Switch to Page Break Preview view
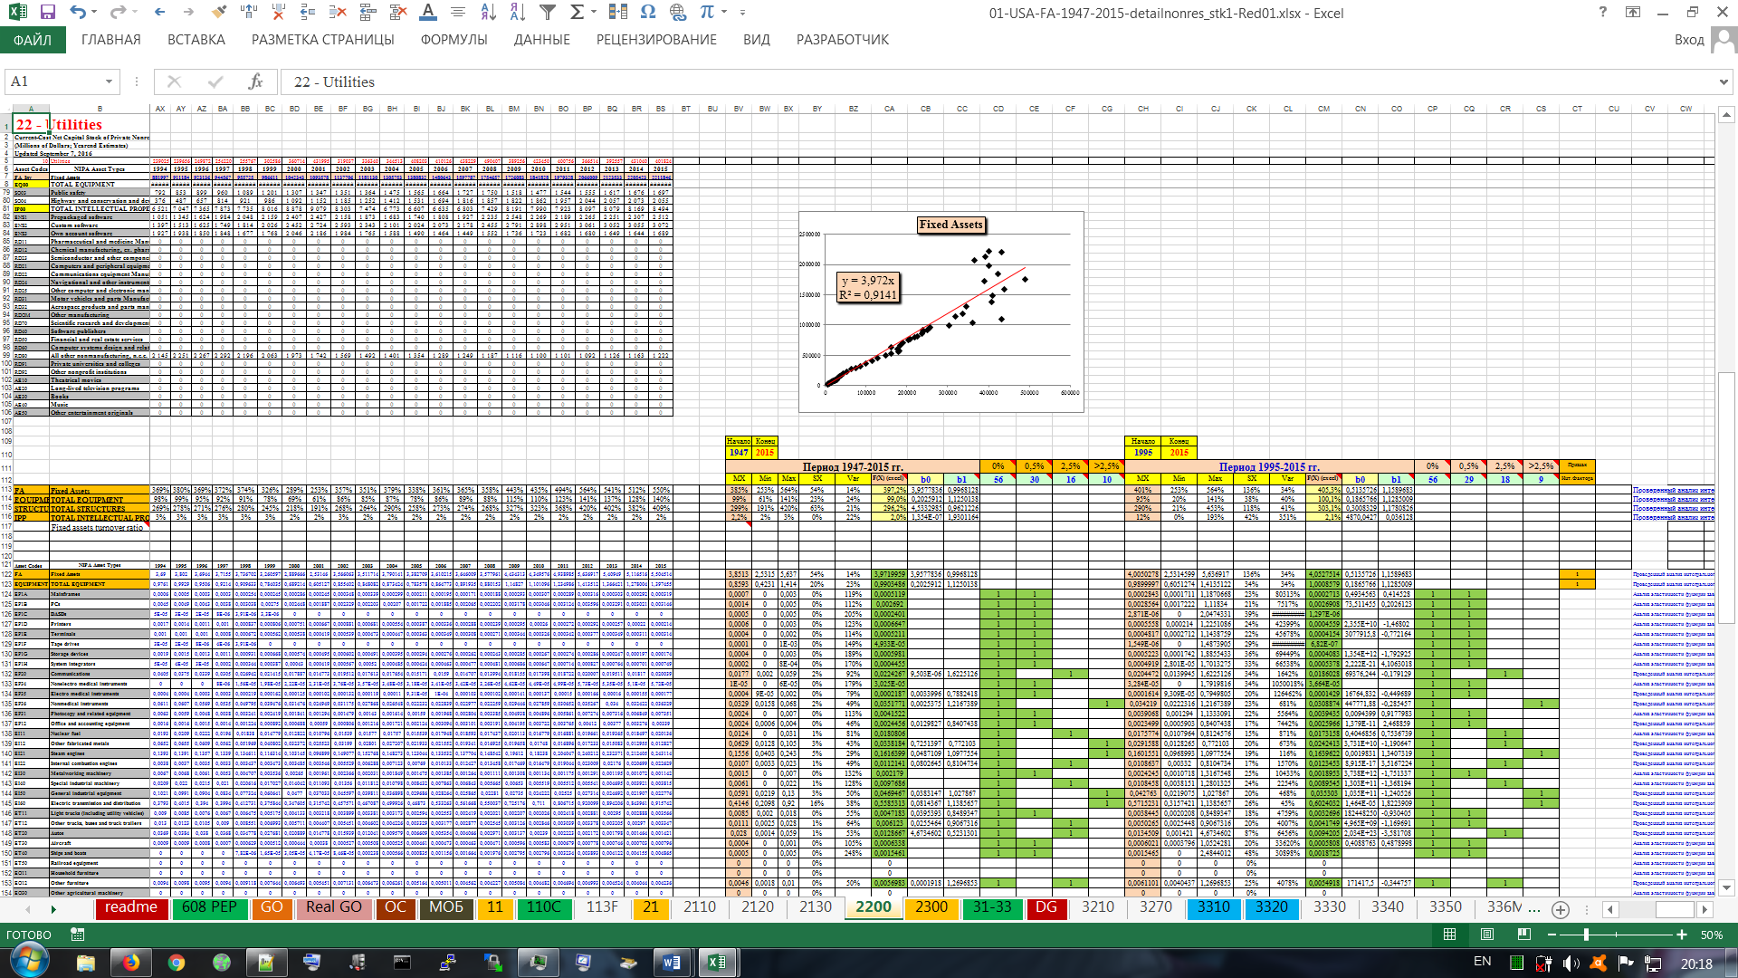 1524,935
